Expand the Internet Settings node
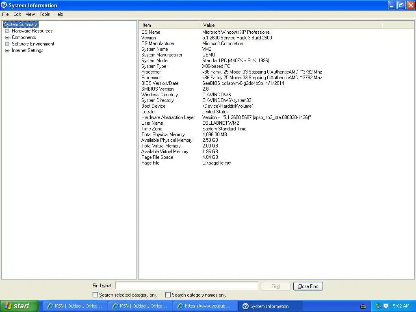 (x=7, y=50)
